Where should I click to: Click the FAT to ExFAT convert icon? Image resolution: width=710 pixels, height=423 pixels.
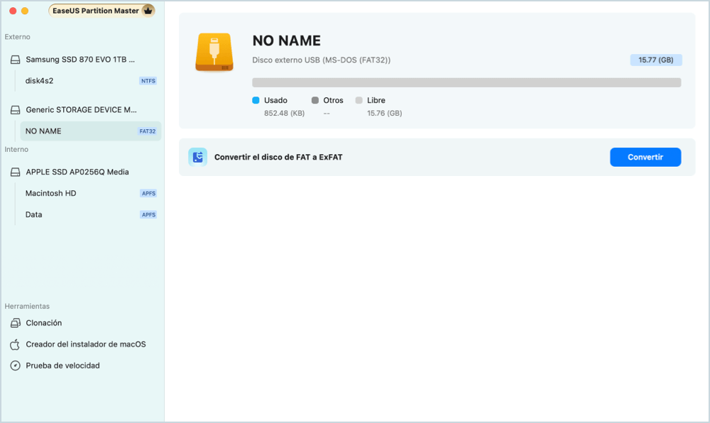pyautogui.click(x=198, y=157)
